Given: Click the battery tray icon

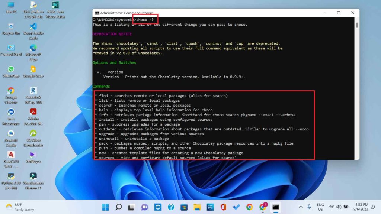Looking at the screenshot, I should point(346,207).
